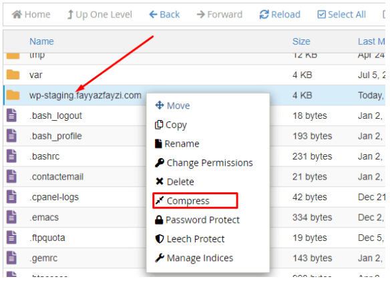390x281 pixels.
Task: Click the shield icon beside Leech Protect
Action: tap(160, 239)
